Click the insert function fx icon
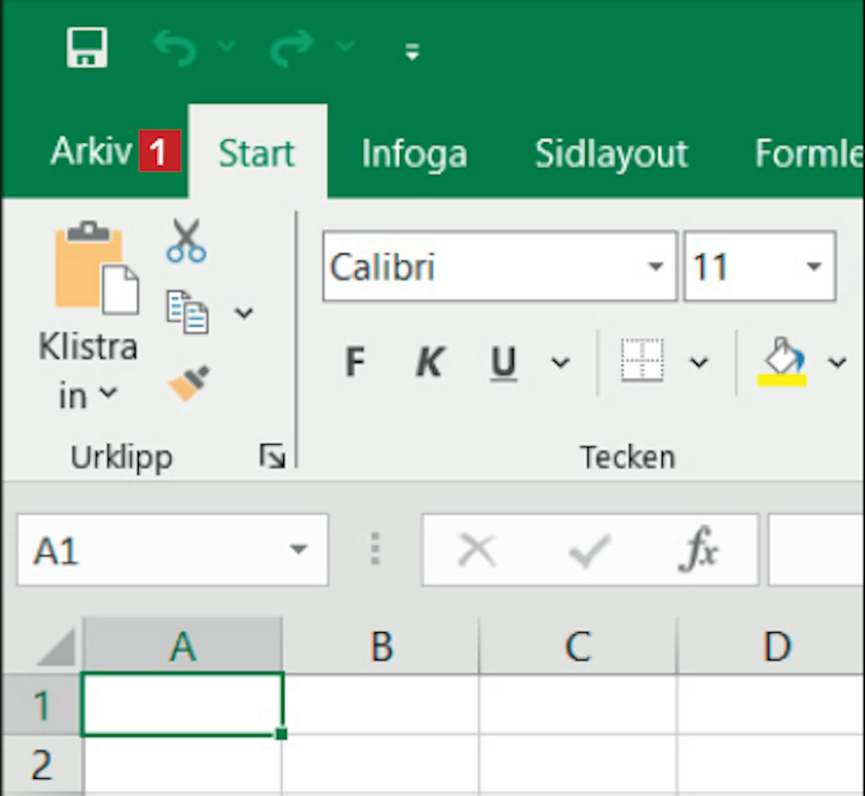 (x=698, y=550)
